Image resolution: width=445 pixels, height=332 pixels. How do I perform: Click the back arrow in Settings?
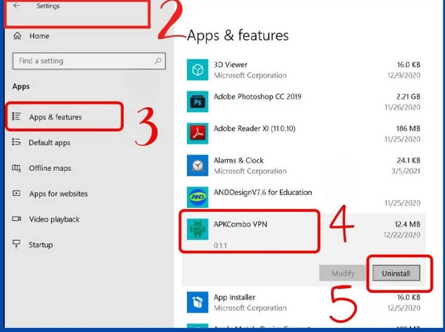click(17, 6)
